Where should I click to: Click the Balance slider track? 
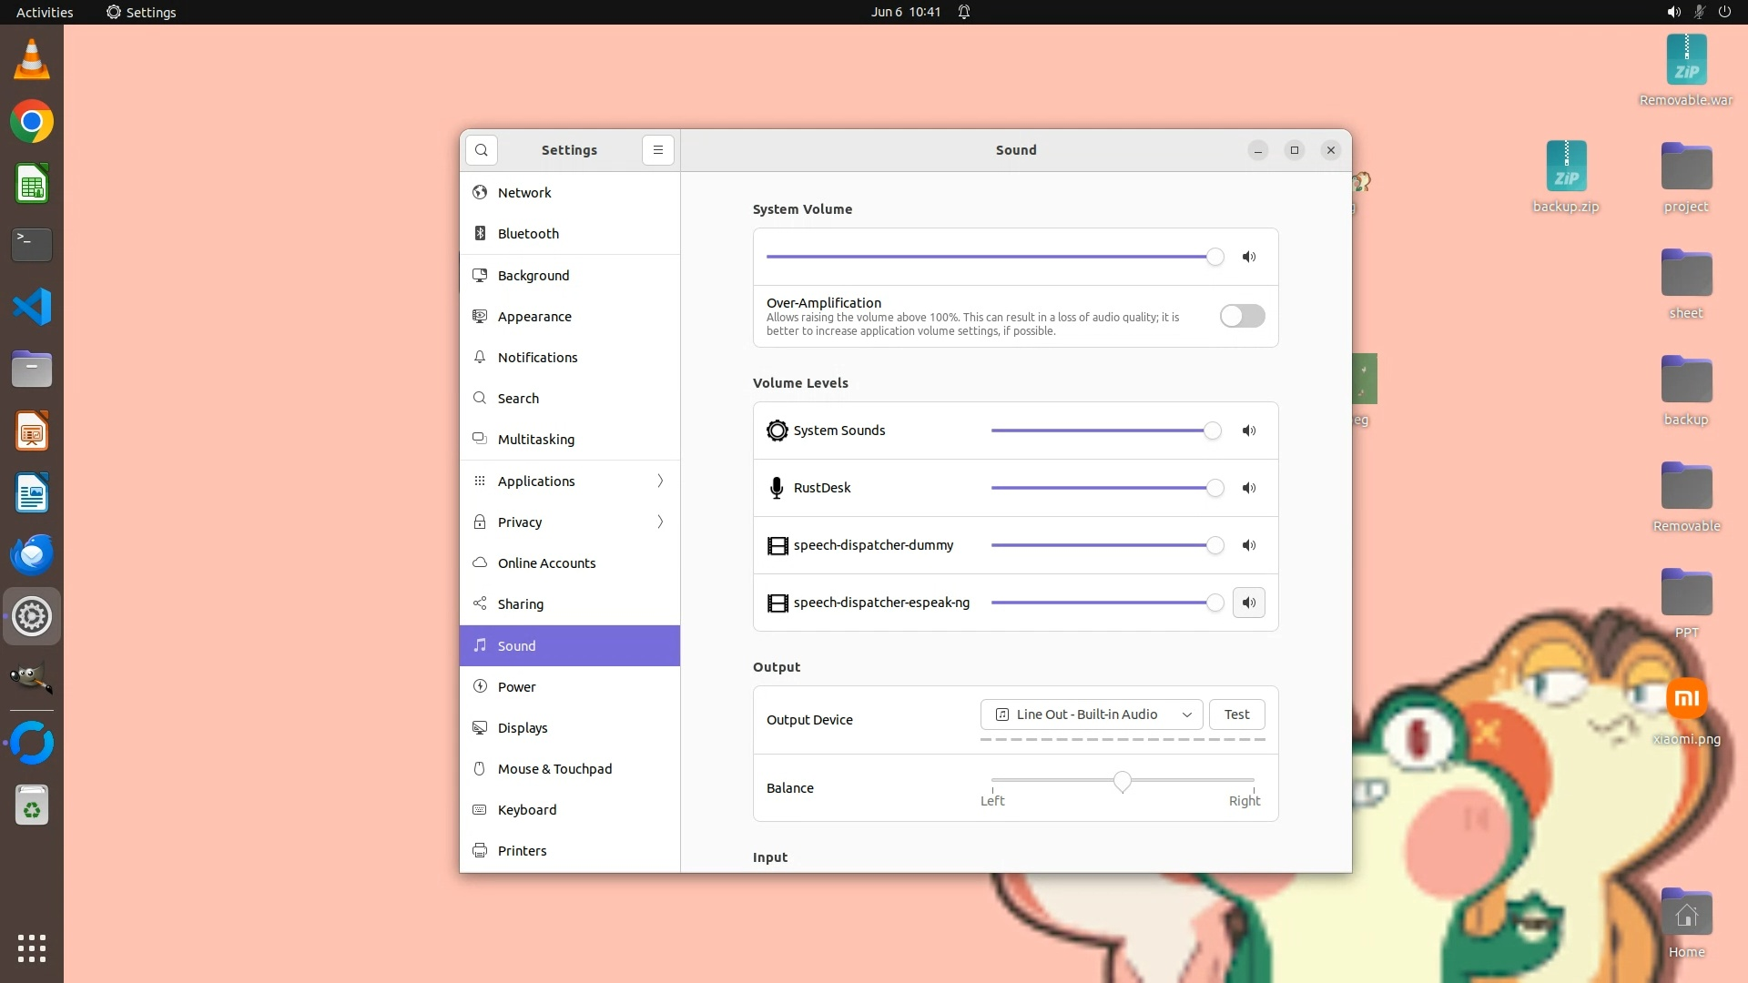click(x=1184, y=780)
